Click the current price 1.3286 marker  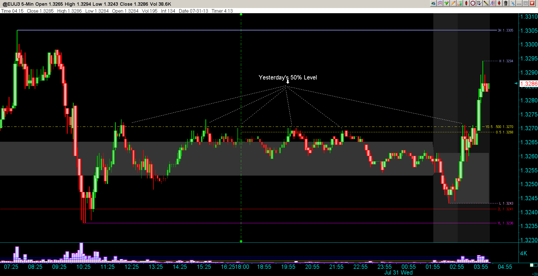(x=529, y=84)
